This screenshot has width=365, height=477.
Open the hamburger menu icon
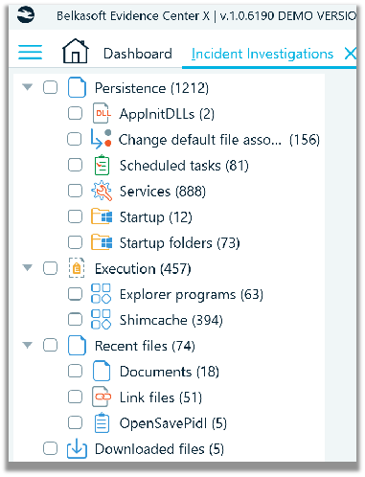tap(30, 52)
